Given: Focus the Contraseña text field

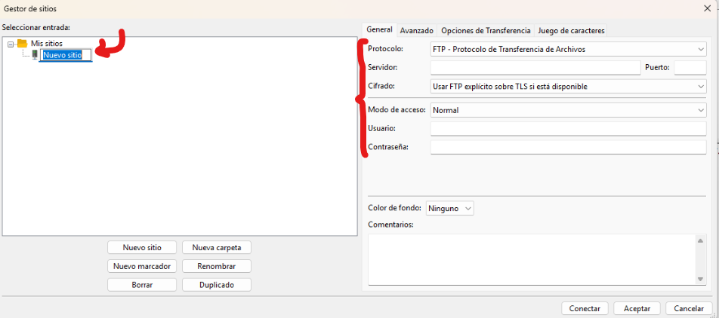Looking at the screenshot, I should [568, 147].
